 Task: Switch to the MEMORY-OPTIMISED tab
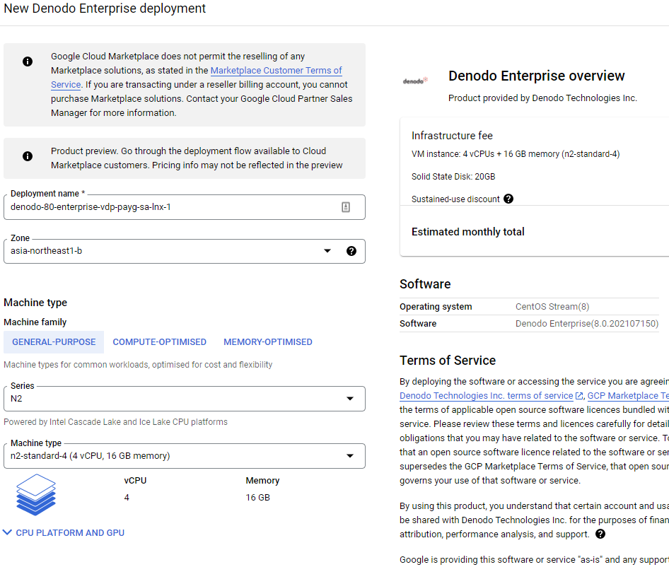pyautogui.click(x=268, y=342)
